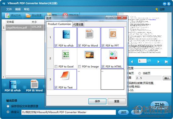Enable the PDF to Image checkbox
The height and width of the screenshot is (119, 173).
coord(80,67)
